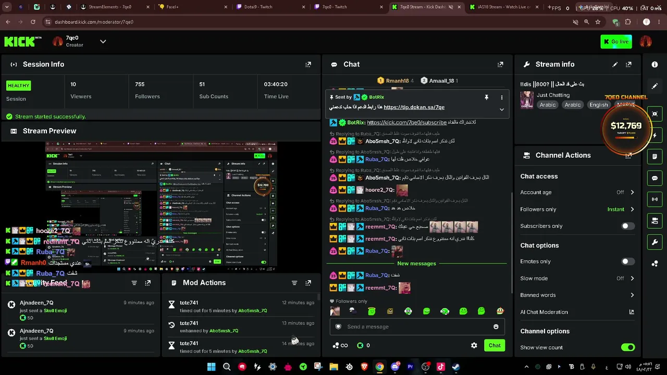Image resolution: width=667 pixels, height=375 pixels.
Task: Switch to the iAS18 Stream browser tab
Action: click(x=504, y=7)
